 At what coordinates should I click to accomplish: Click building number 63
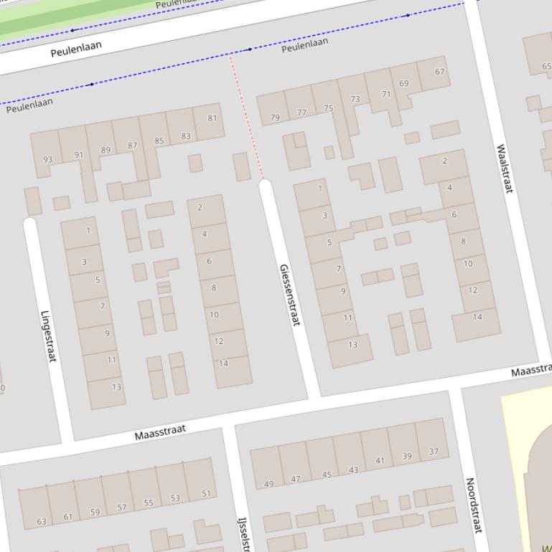[41, 521]
